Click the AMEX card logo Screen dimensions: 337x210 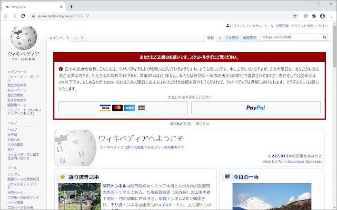pos(130,108)
